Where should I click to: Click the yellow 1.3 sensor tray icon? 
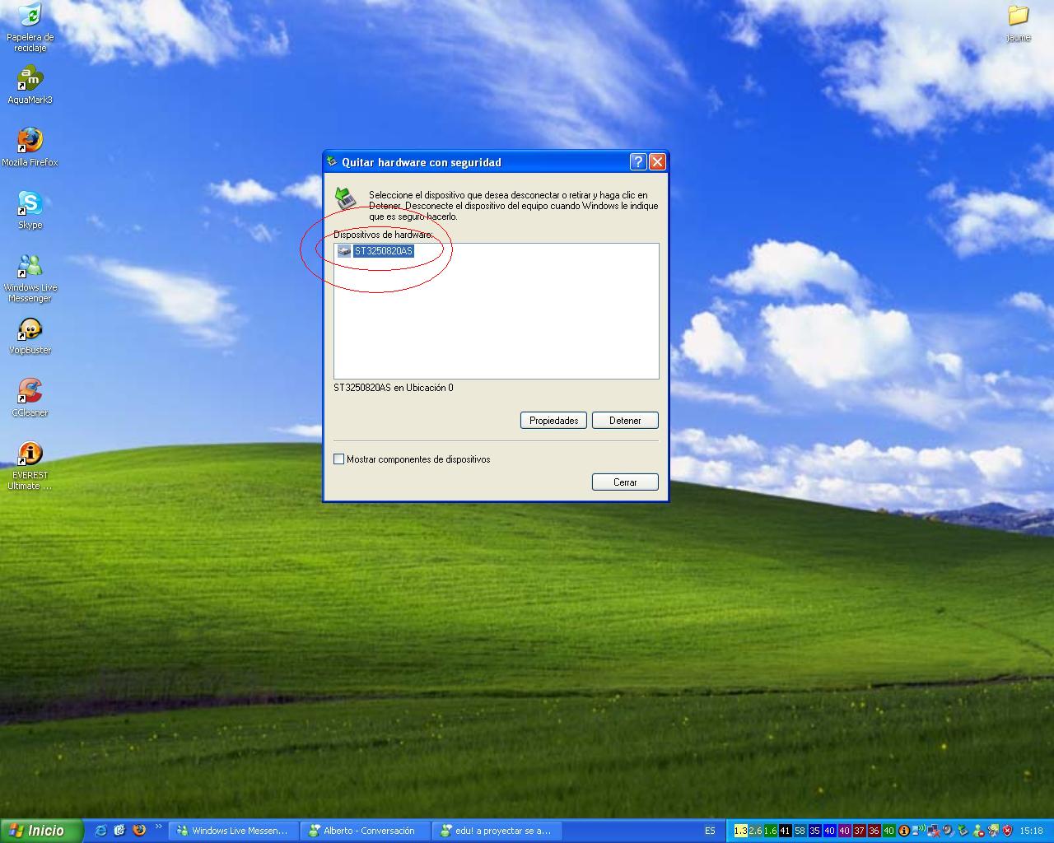point(740,831)
